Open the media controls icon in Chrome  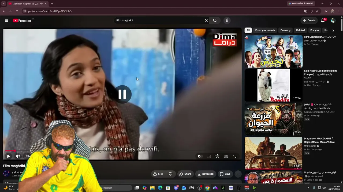(x=326, y=11)
